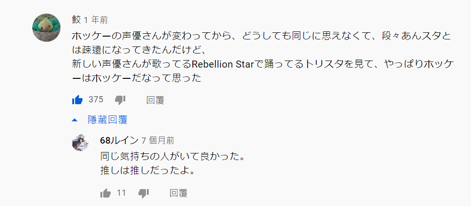Screen dimensions: 471x206
Task: Select the Rebellion Star text in the comment
Action: point(223,64)
